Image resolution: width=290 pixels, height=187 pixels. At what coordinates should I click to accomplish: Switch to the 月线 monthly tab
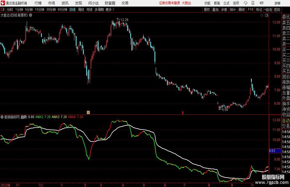(x=89, y=10)
